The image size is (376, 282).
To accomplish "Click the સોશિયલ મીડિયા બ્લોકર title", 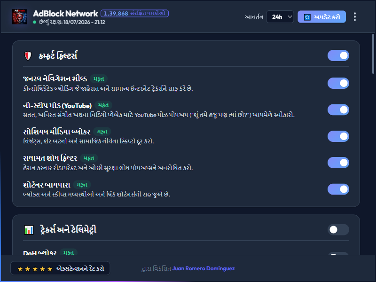I will (x=56, y=132).
